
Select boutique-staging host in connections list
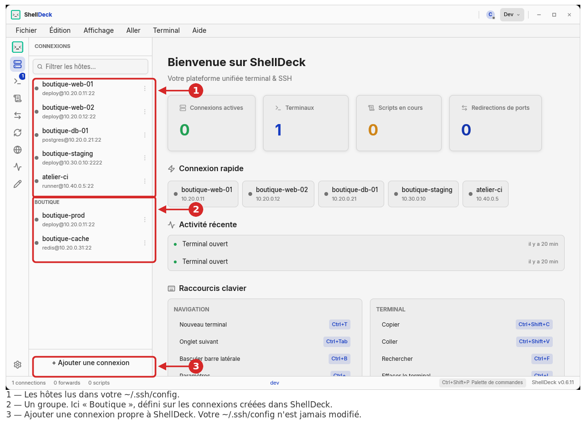coord(90,158)
